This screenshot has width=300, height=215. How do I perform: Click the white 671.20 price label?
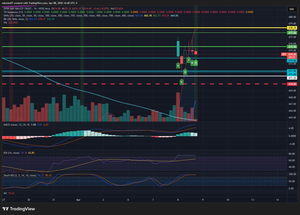tap(292, 78)
